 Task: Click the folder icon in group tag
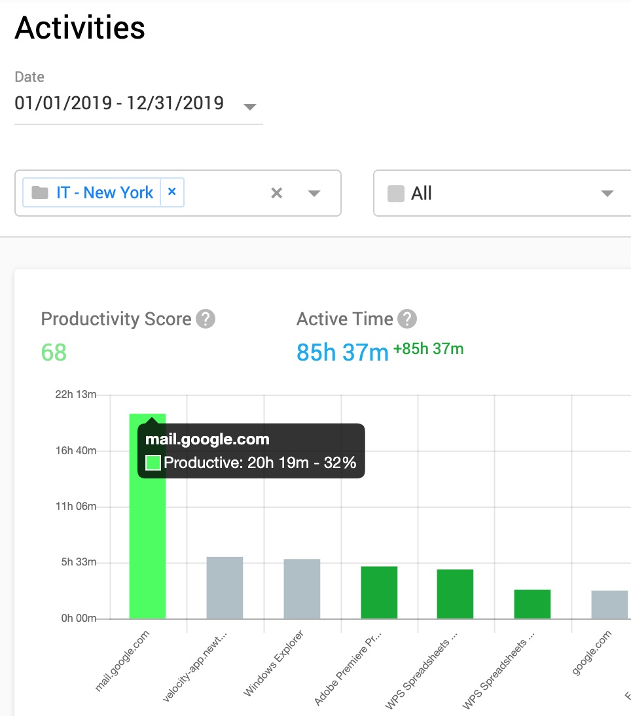41,193
